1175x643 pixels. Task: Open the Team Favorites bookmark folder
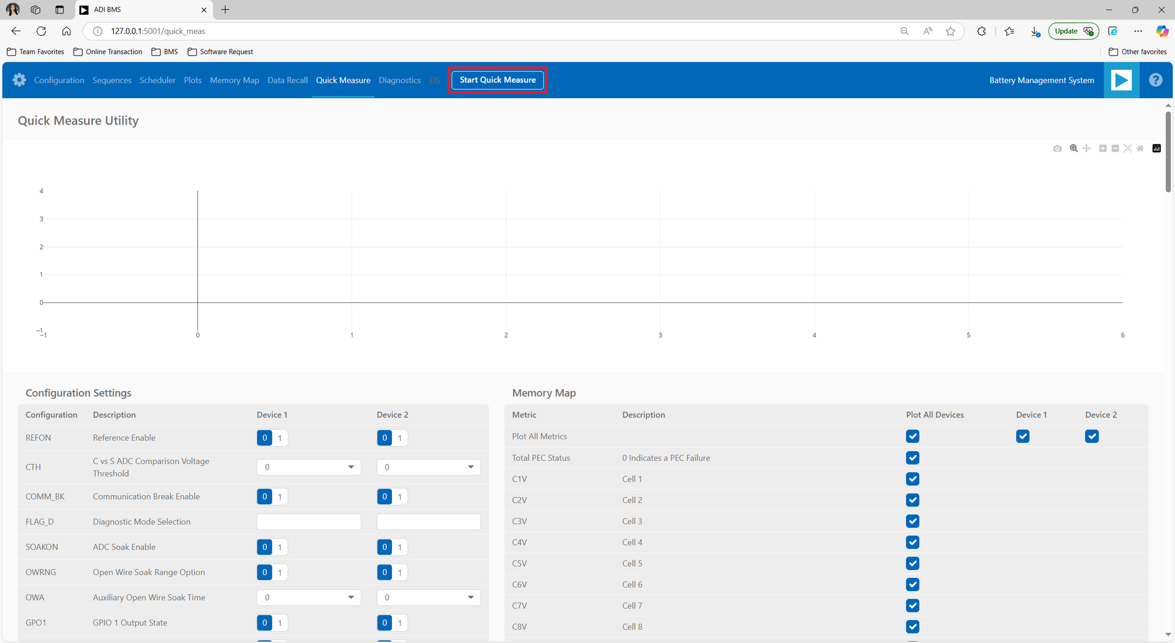[36, 52]
